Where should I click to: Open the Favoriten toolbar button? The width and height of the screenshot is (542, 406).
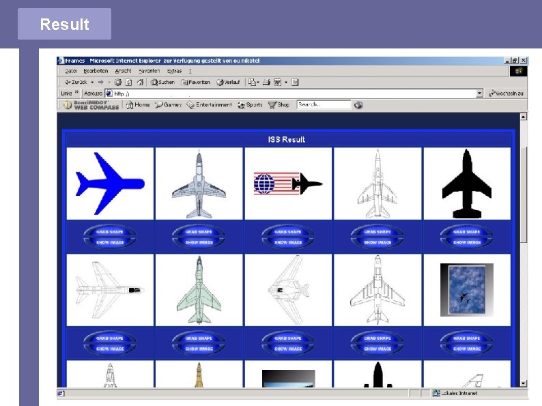tap(196, 83)
